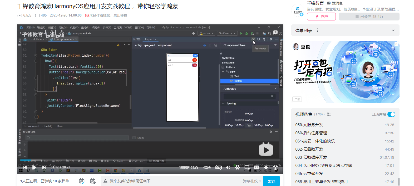Open the 编辑(E) menu in IDE

click(x=41, y=28)
